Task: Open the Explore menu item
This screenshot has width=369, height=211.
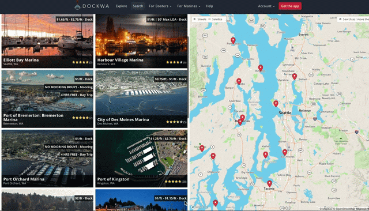Action: point(121,6)
